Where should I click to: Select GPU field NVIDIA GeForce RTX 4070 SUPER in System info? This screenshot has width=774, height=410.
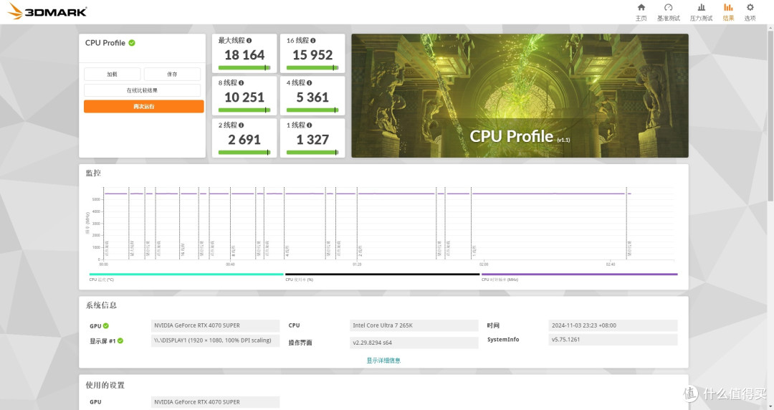pyautogui.click(x=215, y=325)
